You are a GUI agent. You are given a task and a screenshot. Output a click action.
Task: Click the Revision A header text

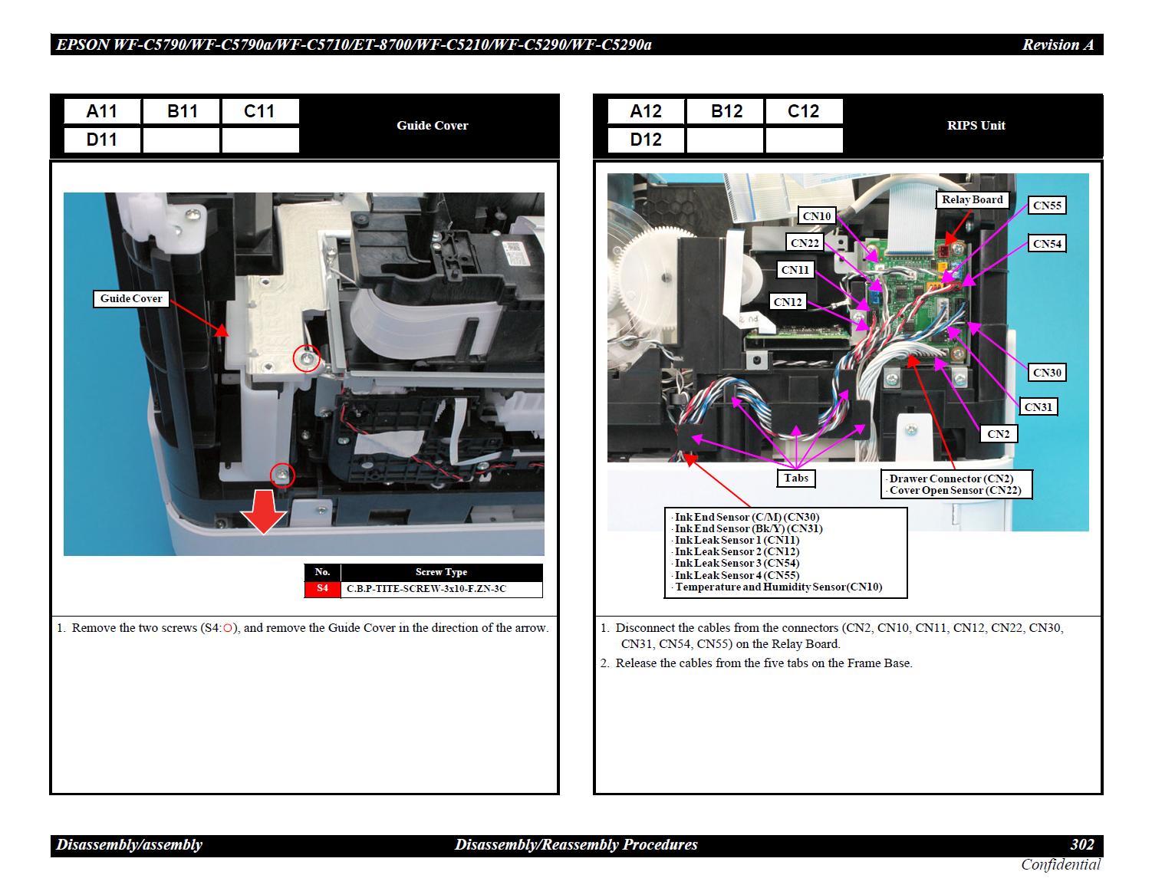tap(1057, 45)
